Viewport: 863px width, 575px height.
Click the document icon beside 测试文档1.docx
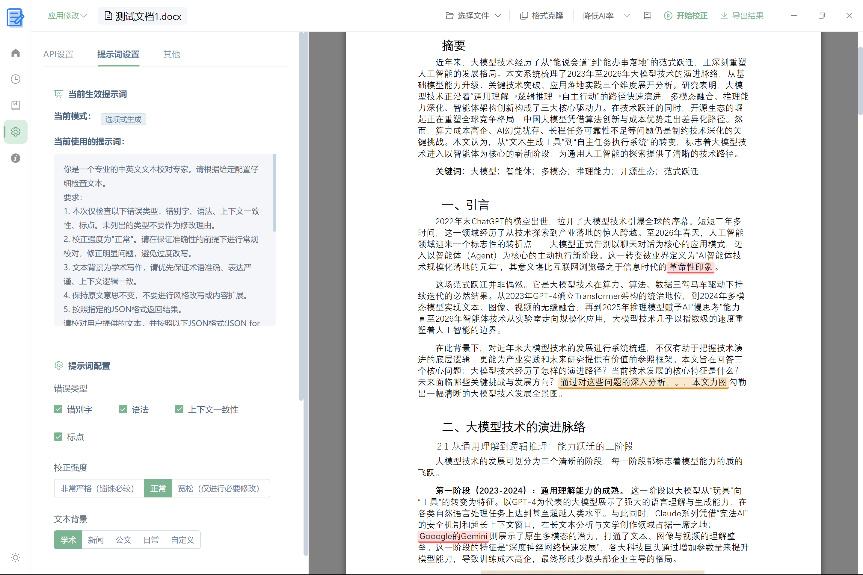click(108, 16)
